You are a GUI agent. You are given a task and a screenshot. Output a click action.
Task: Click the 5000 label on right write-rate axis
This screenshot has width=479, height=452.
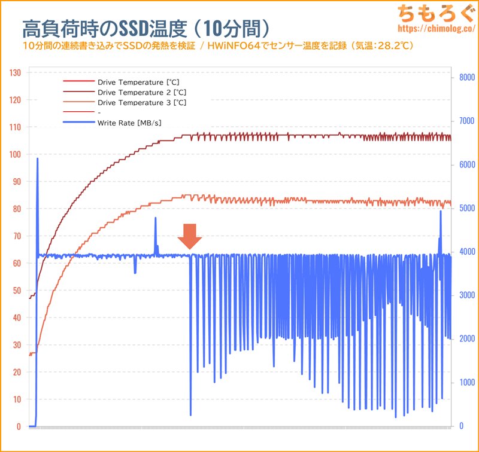pyautogui.click(x=468, y=208)
